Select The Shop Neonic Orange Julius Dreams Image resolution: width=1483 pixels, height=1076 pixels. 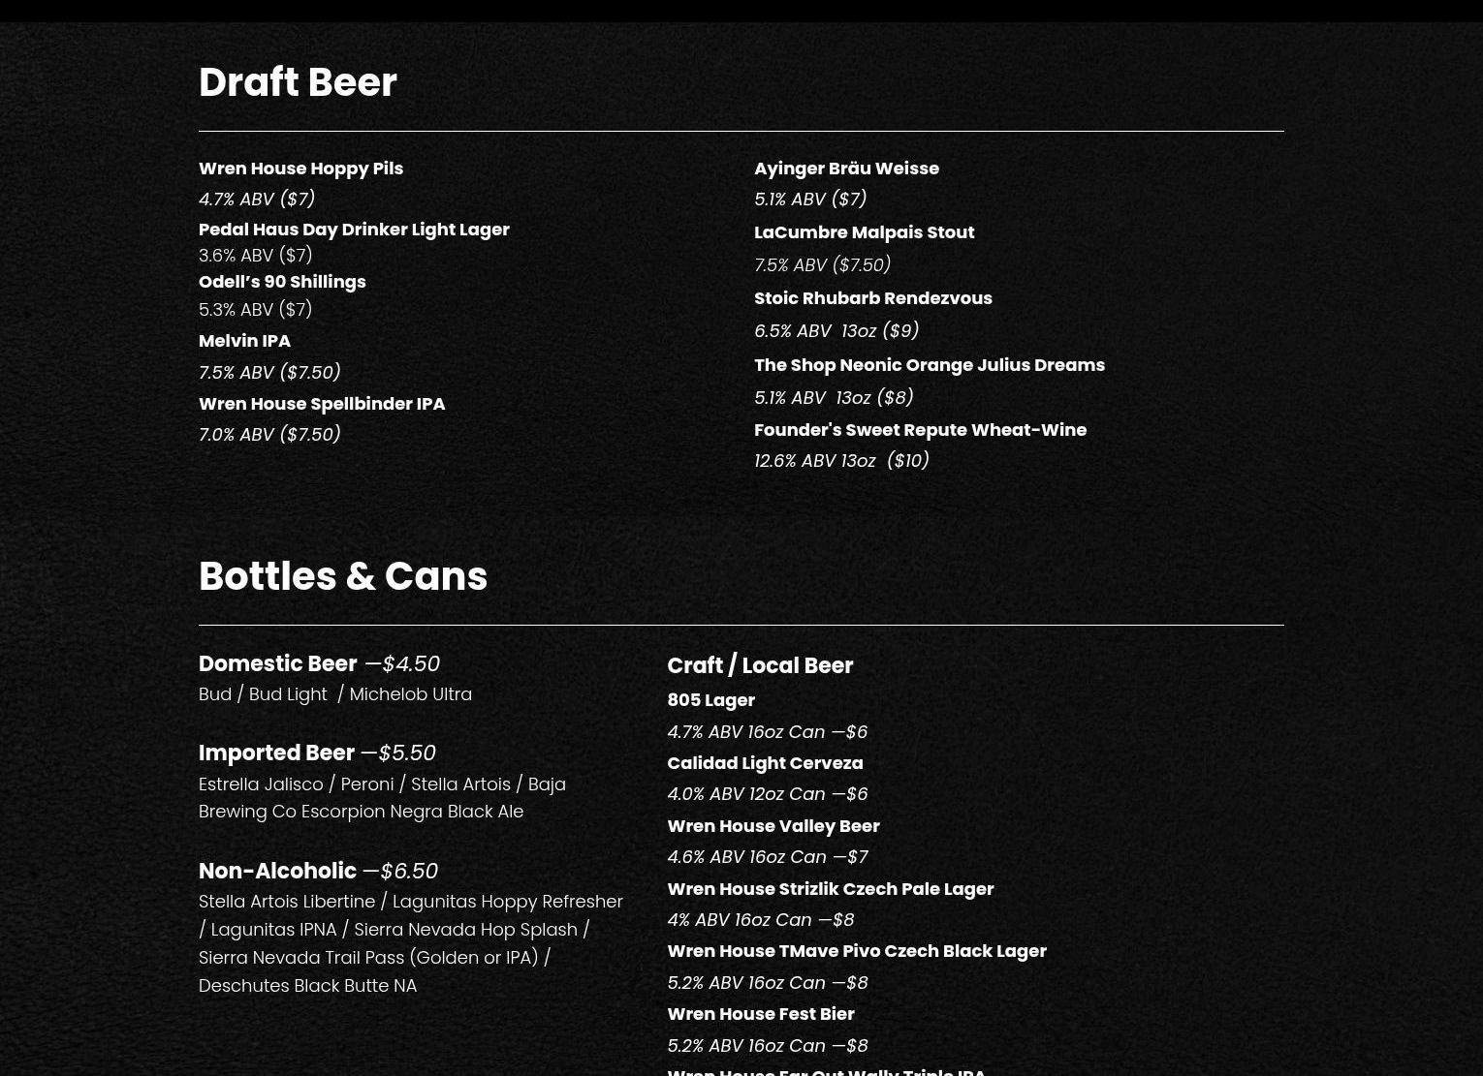click(x=929, y=365)
